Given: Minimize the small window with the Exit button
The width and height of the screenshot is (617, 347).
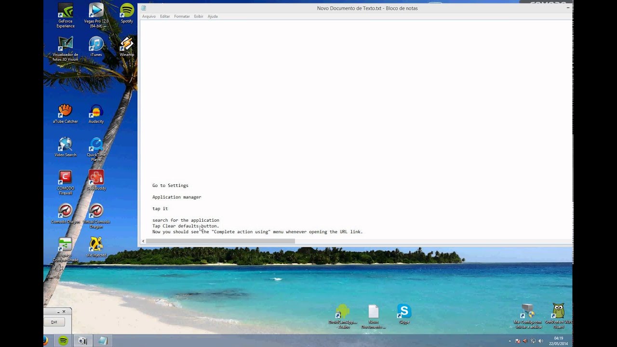Looking at the screenshot, I should (58, 312).
